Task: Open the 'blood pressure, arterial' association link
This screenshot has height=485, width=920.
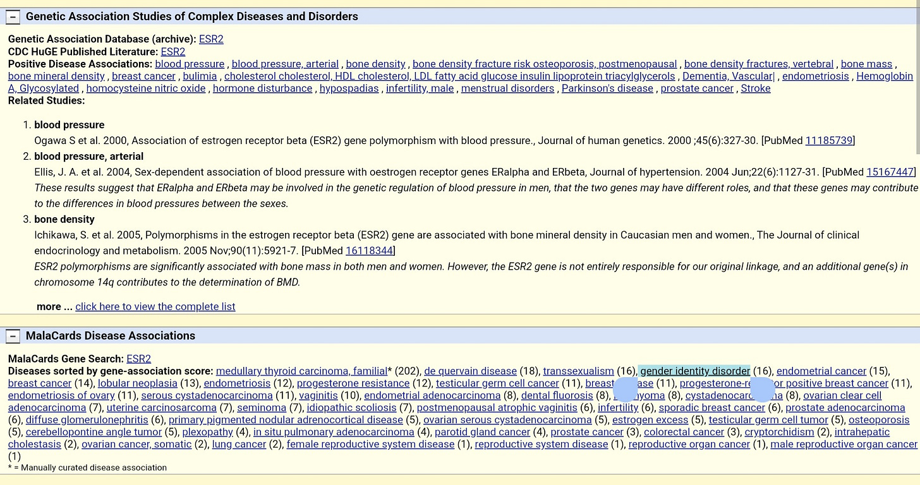Action: click(286, 64)
